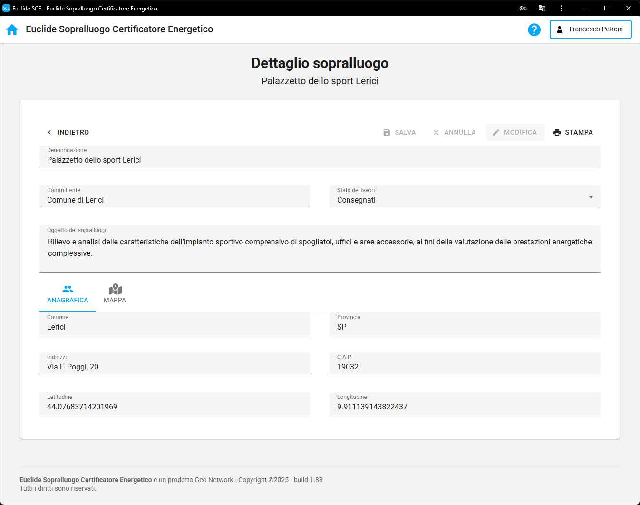Click the printer icon for Stampa
Image resolution: width=640 pixels, height=505 pixels.
coord(557,133)
